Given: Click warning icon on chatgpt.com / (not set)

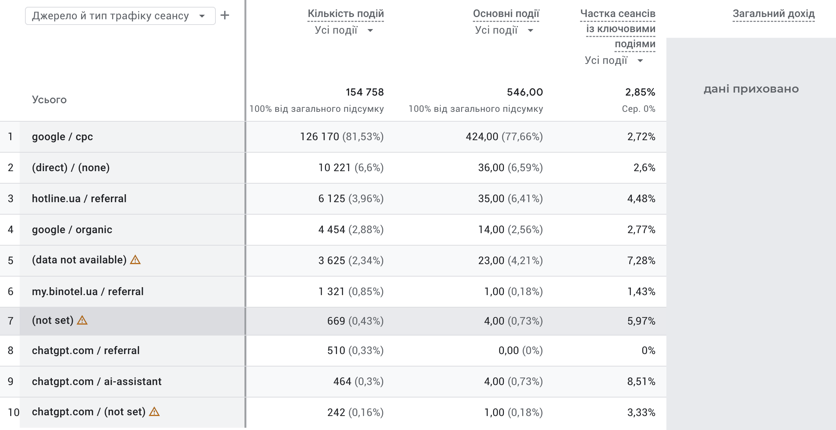Looking at the screenshot, I should pos(154,411).
